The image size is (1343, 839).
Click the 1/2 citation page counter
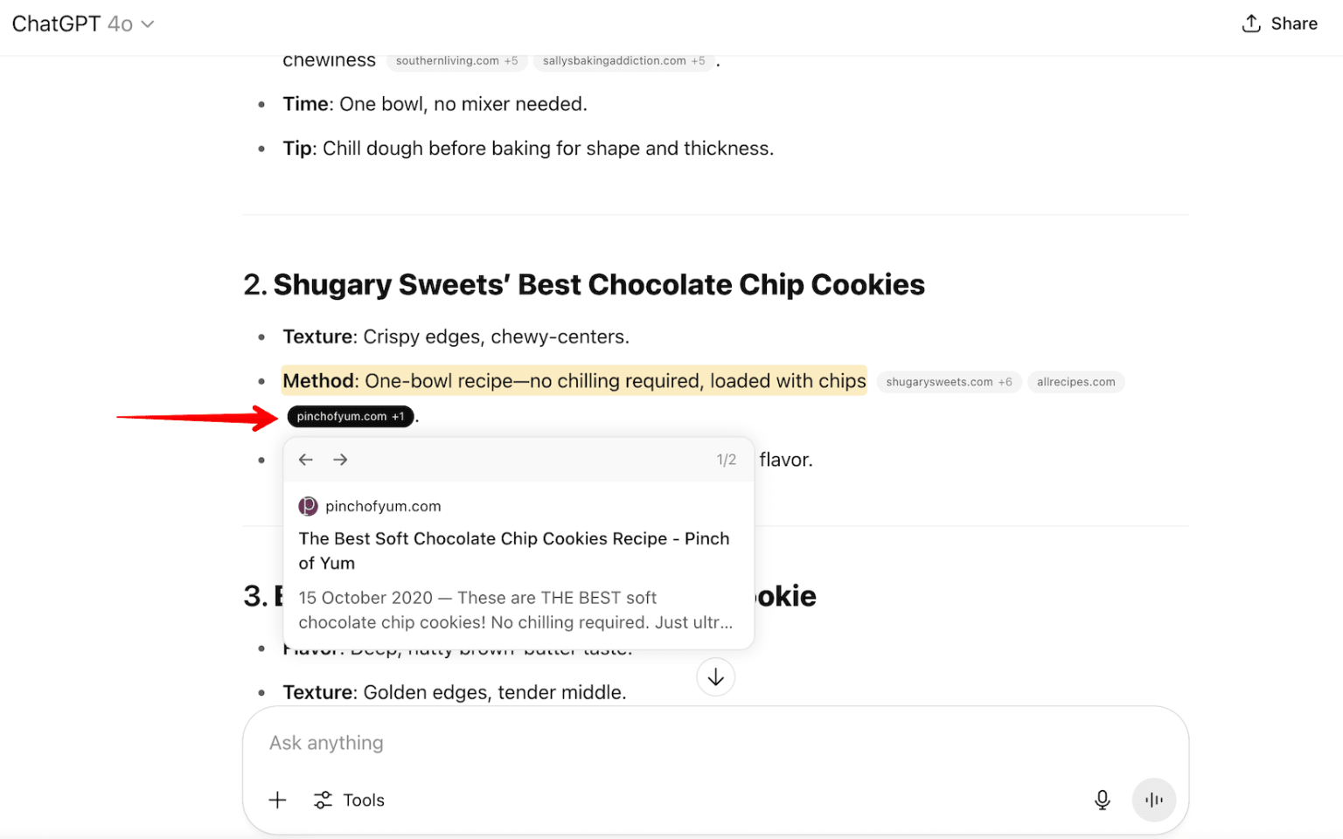(x=726, y=460)
